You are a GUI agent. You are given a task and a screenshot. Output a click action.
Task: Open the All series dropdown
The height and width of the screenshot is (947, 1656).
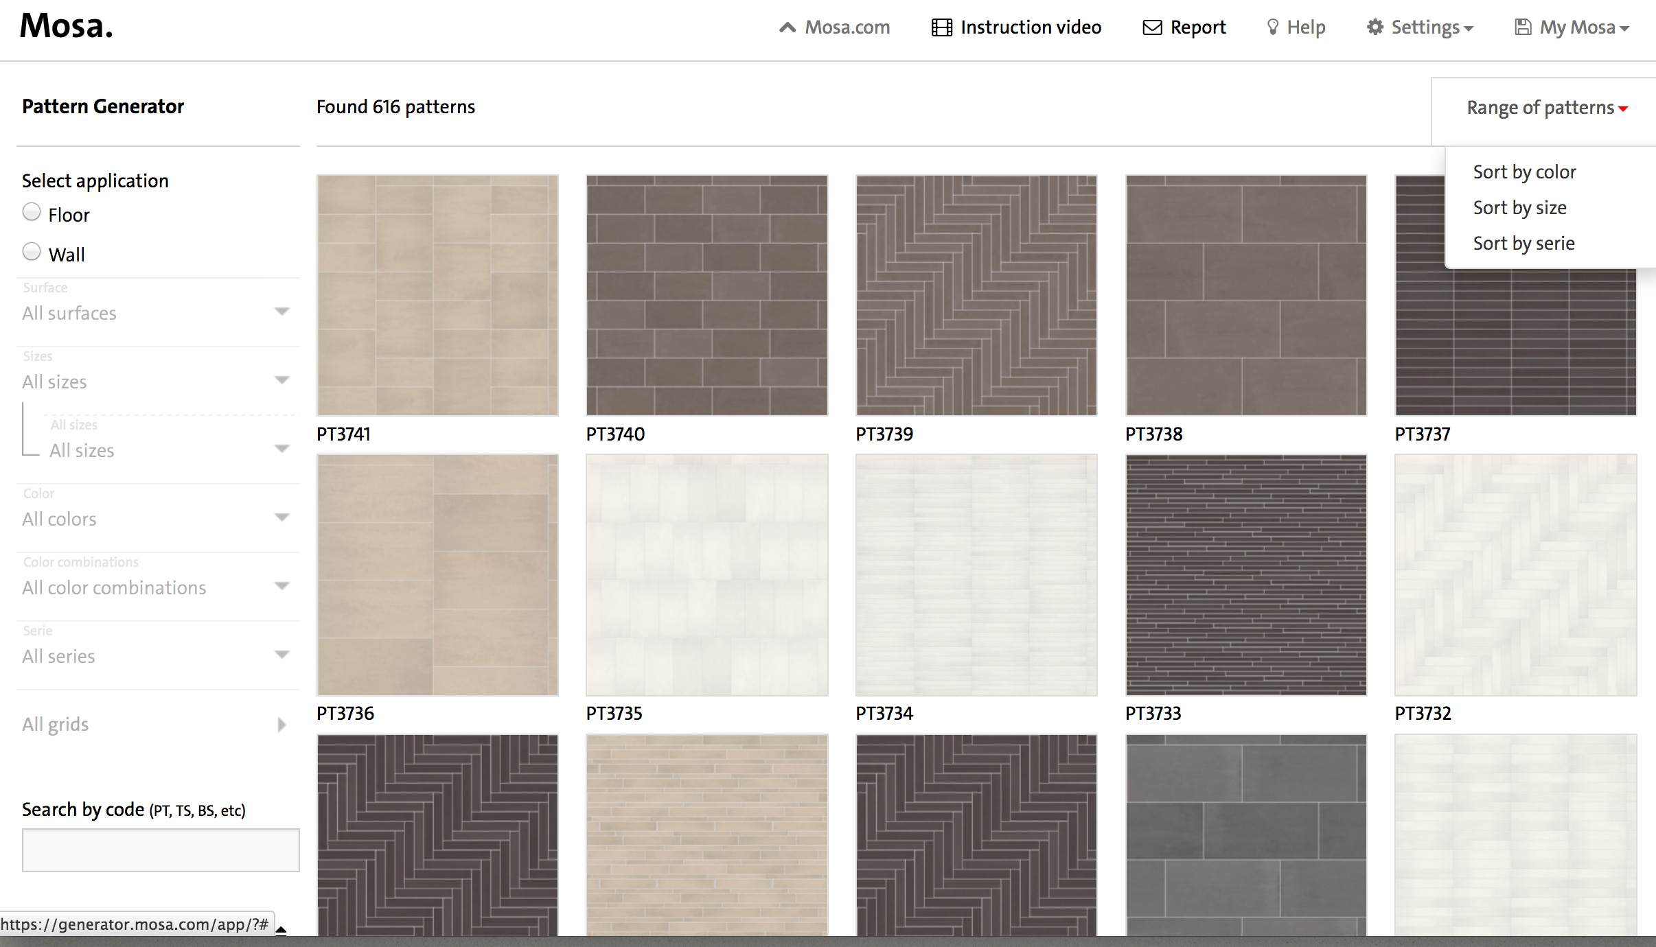158,656
